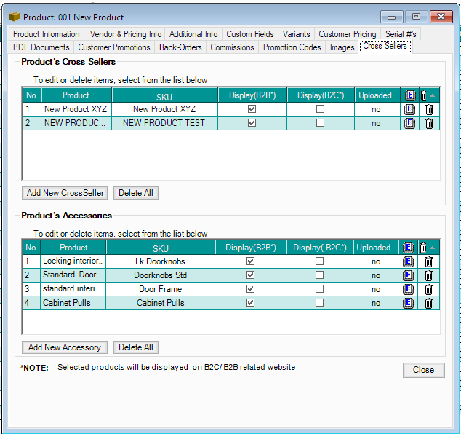
Task: Click trash icon for New Product XYZ row
Action: click(428, 109)
